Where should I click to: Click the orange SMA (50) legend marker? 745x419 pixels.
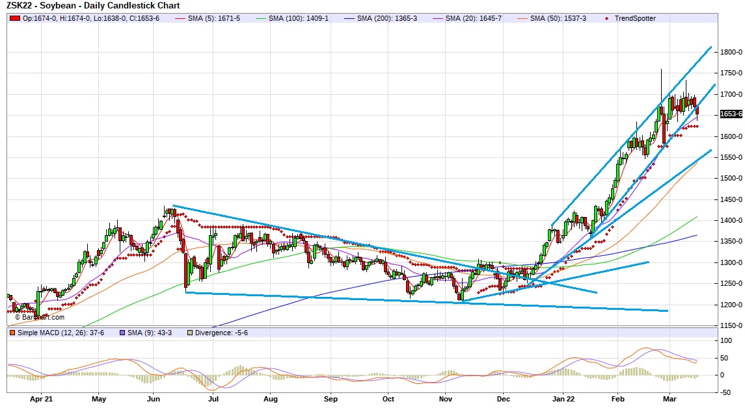(x=524, y=18)
